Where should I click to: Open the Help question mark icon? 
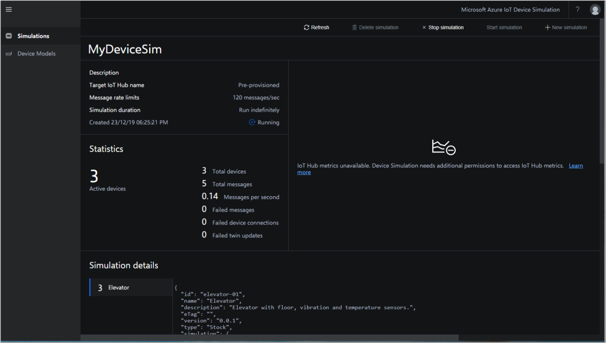577,10
